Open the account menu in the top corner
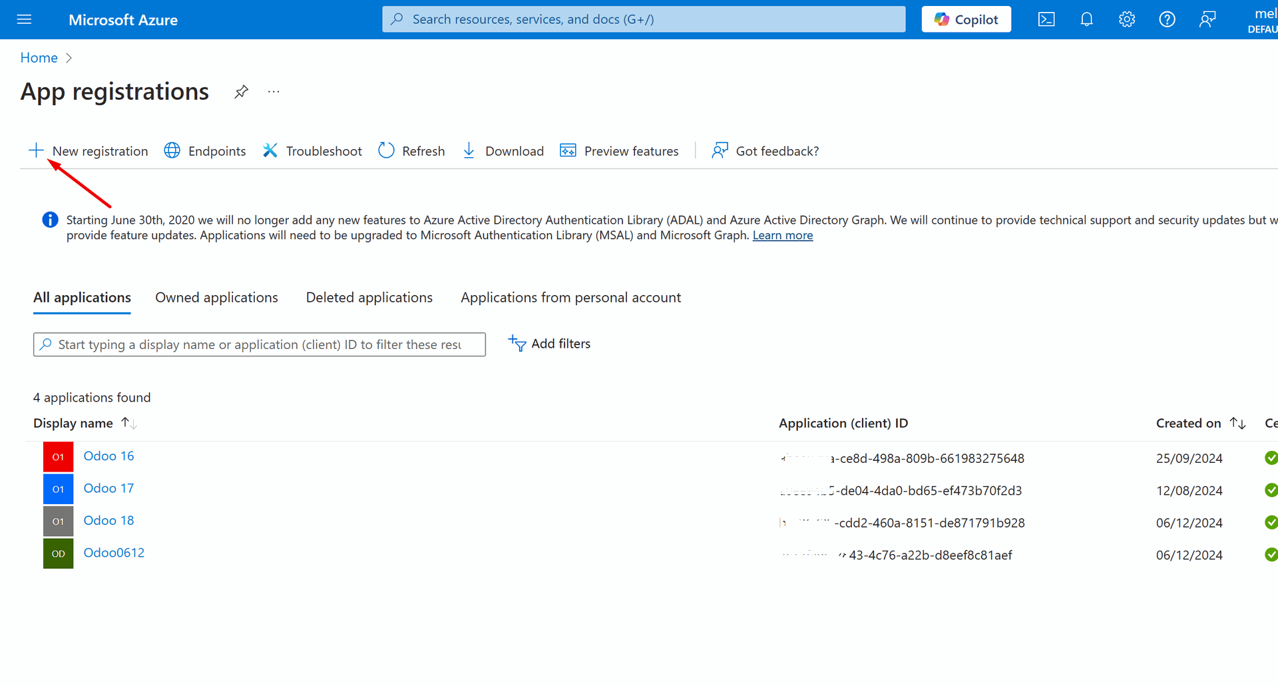The width and height of the screenshot is (1278, 686). [x=1262, y=19]
